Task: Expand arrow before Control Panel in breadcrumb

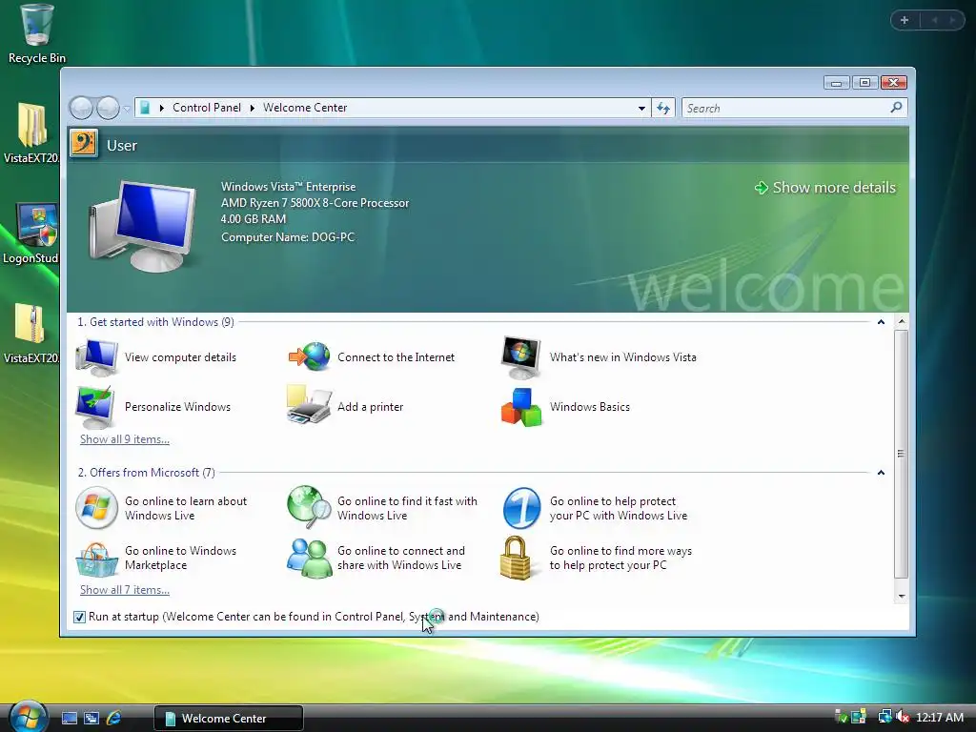Action: 161,109
